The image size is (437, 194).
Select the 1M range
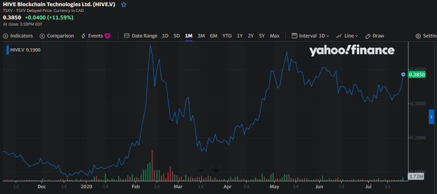click(x=189, y=36)
